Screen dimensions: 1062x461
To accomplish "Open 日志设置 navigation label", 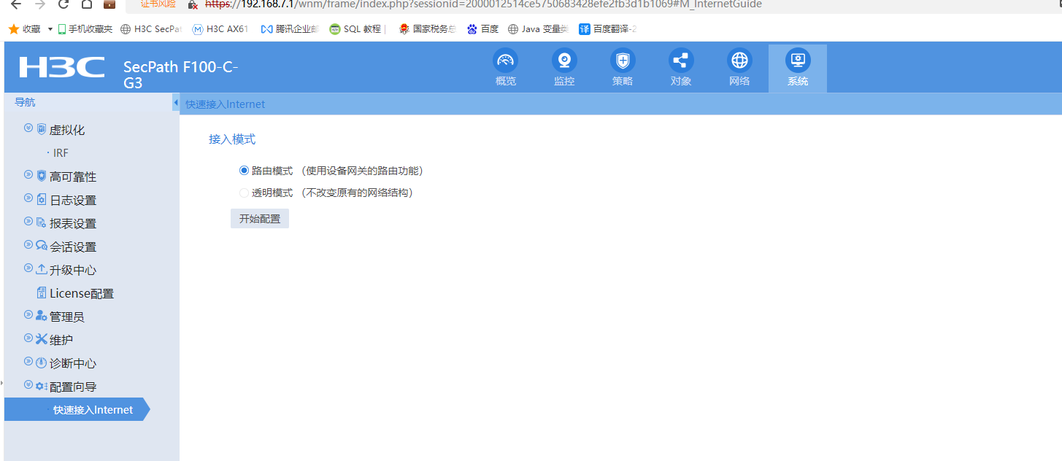I will tap(73, 200).
